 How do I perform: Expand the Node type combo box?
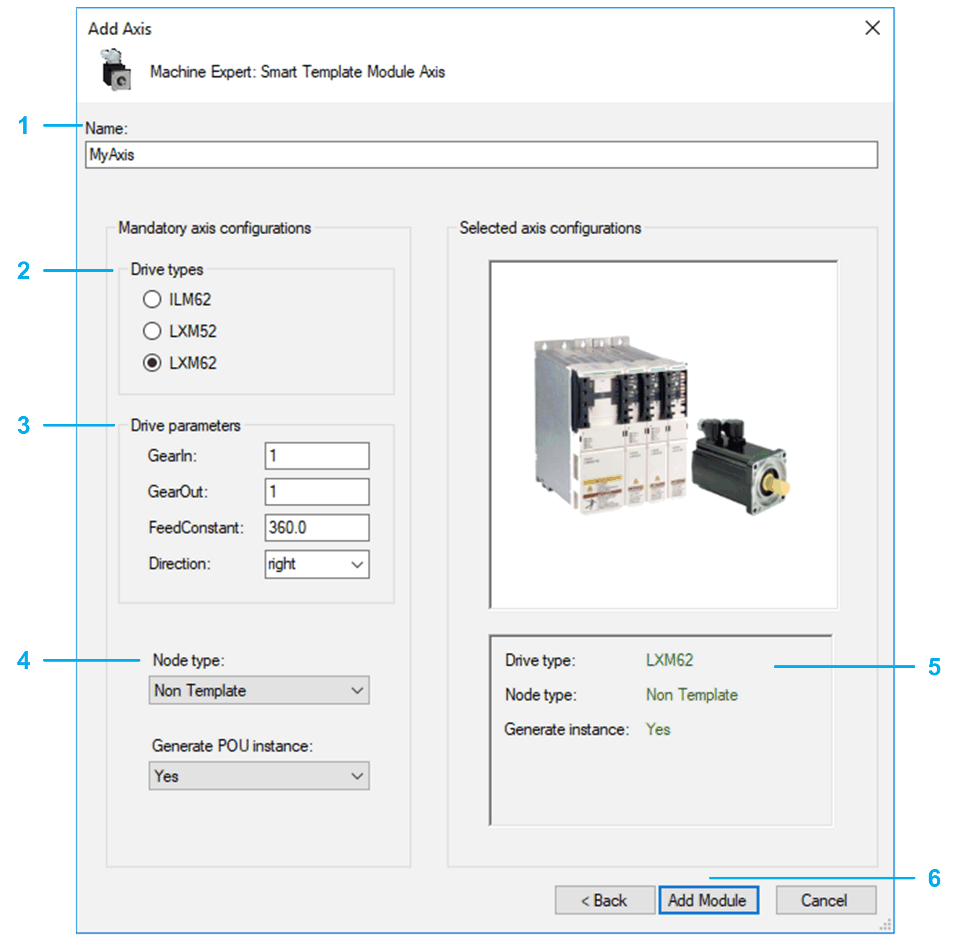[x=259, y=690]
